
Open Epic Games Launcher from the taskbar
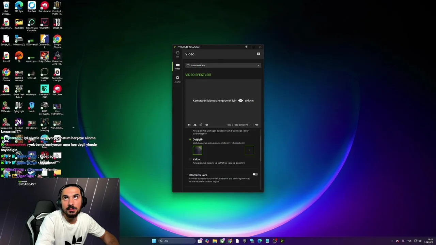[245, 241]
